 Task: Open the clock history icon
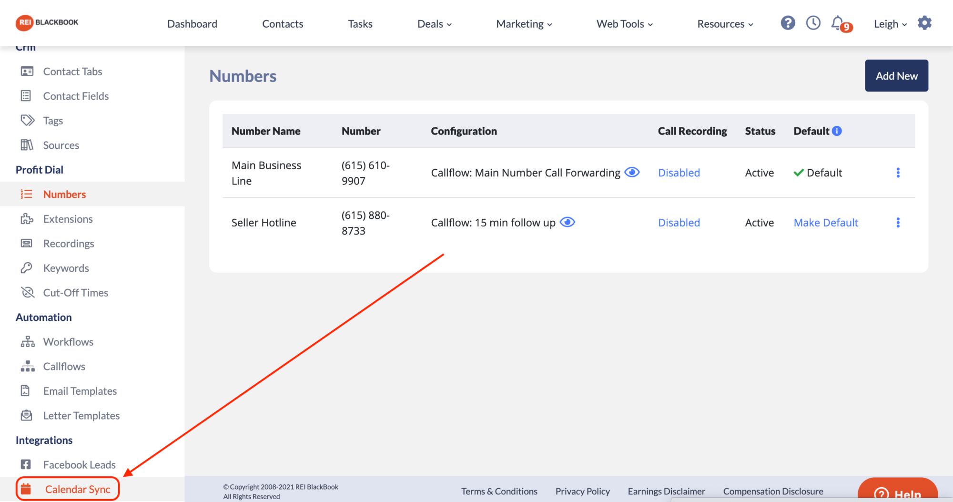(x=813, y=23)
